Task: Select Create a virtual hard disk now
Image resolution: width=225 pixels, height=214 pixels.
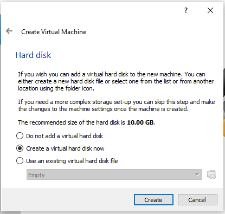Action: pos(60,148)
